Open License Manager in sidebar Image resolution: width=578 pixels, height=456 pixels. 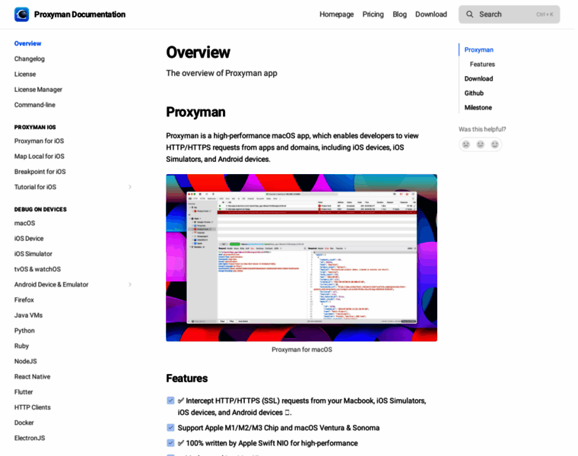[38, 90]
